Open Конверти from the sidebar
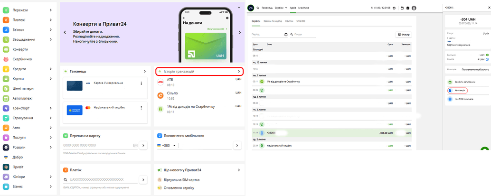 click(x=20, y=49)
